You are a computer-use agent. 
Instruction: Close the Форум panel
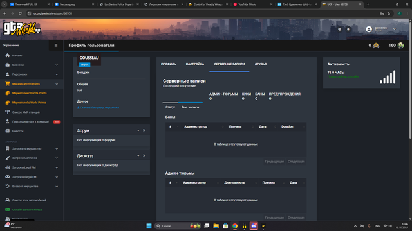pos(144,130)
